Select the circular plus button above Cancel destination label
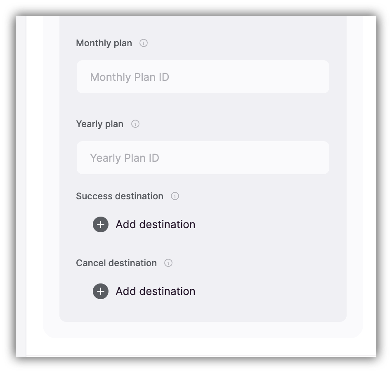 click(100, 224)
